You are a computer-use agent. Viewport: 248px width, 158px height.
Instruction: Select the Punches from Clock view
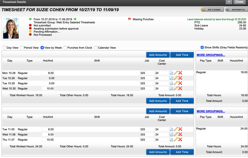click(65, 48)
